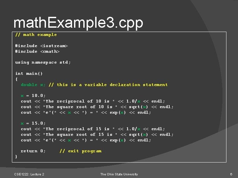Click the green 'double x;' declaration
Viewport: 238px width, 178px height.
click(33, 85)
